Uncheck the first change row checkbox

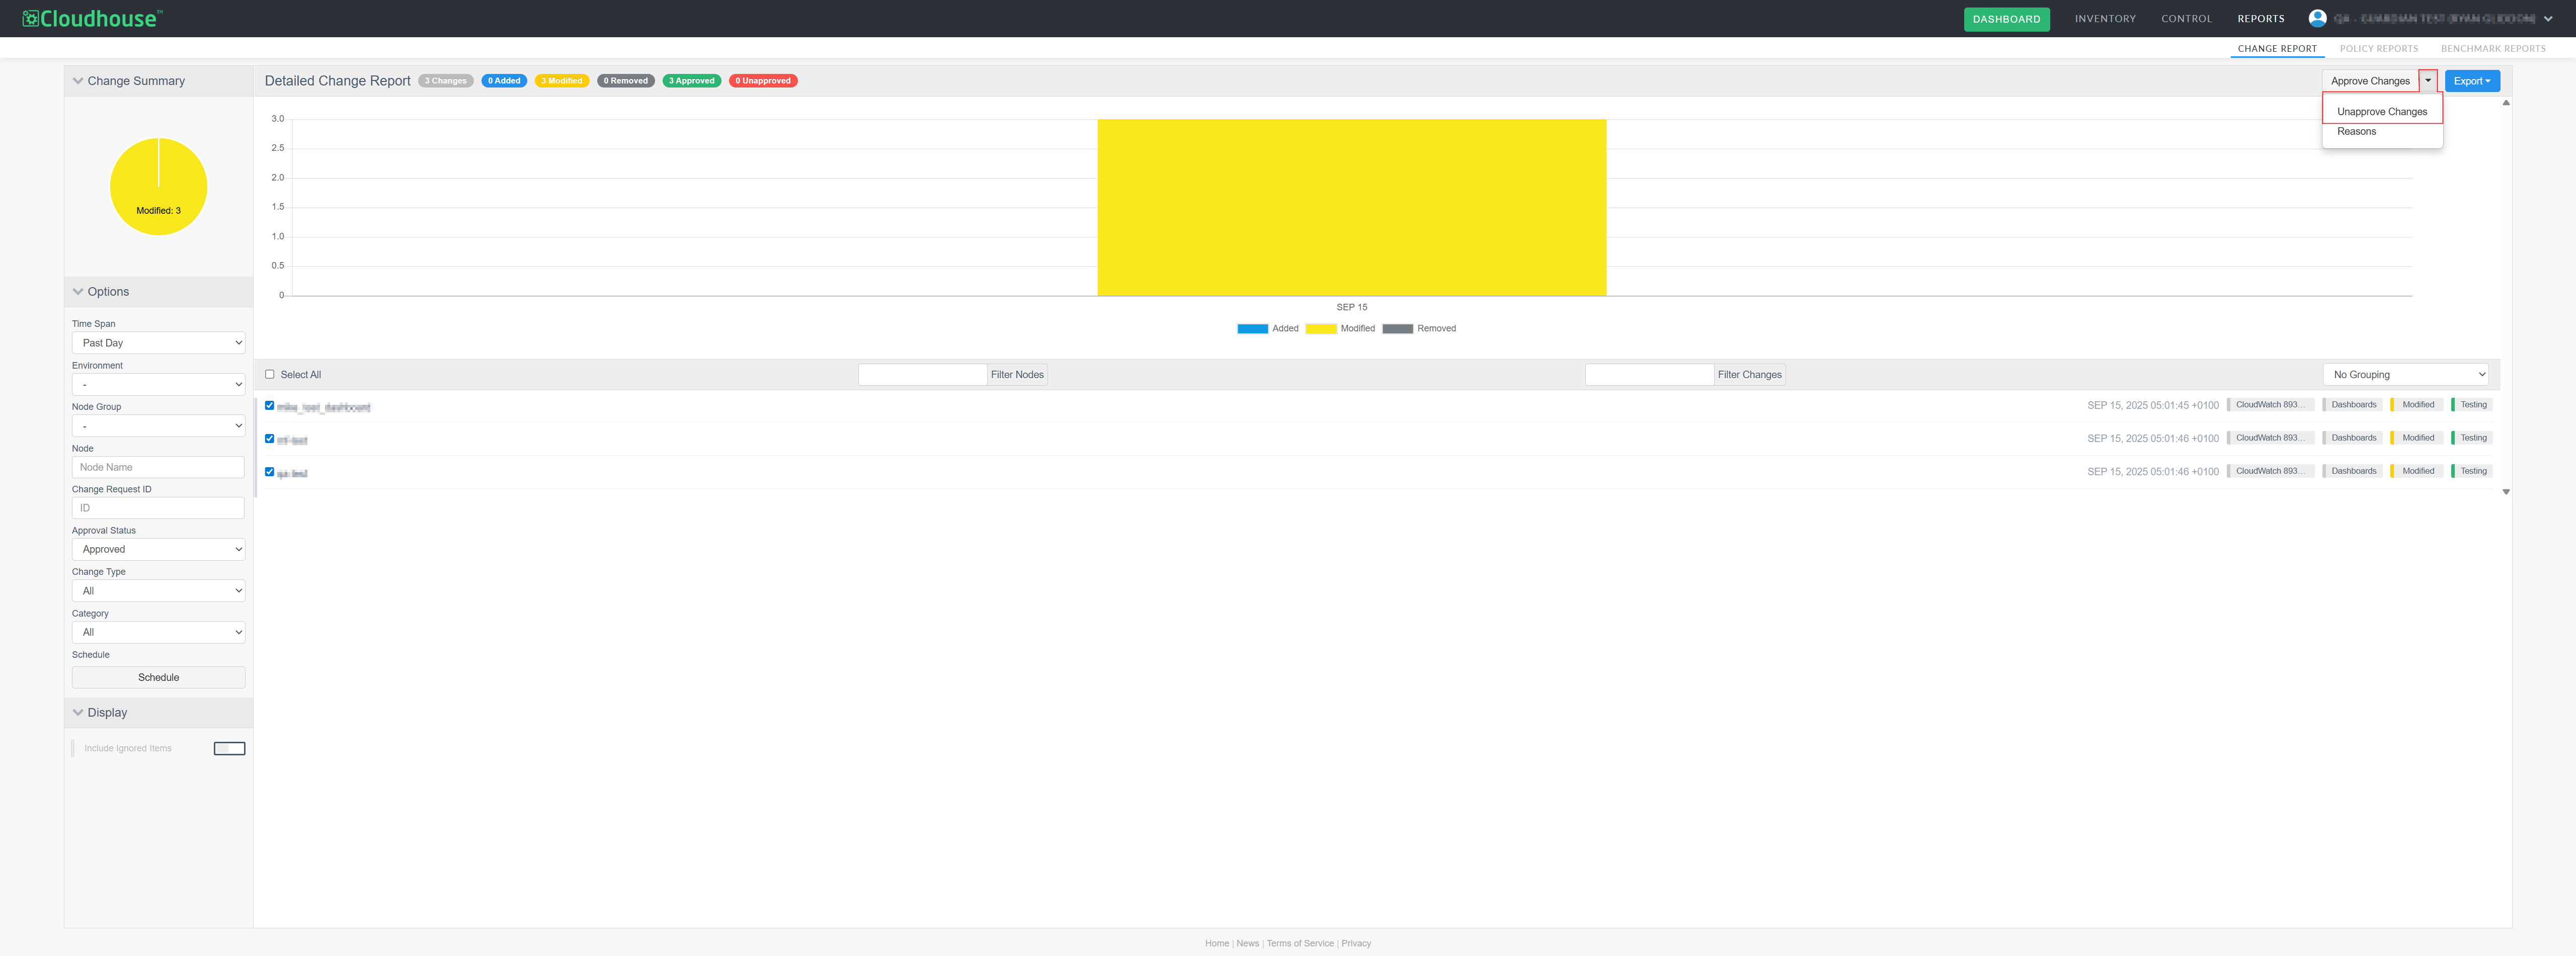point(269,406)
